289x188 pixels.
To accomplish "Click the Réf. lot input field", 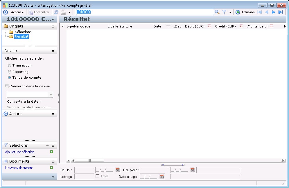I will pos(84,170).
